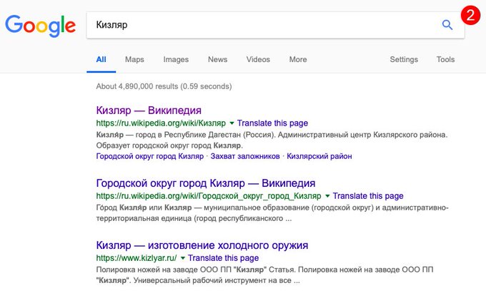This screenshot has height=308, width=486.
Task: Open Кизляр — изготовление холодного оружия result
Action: 202,245
